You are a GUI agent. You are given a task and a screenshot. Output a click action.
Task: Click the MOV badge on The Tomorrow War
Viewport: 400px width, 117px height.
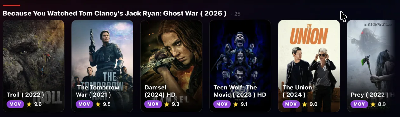(x=84, y=104)
